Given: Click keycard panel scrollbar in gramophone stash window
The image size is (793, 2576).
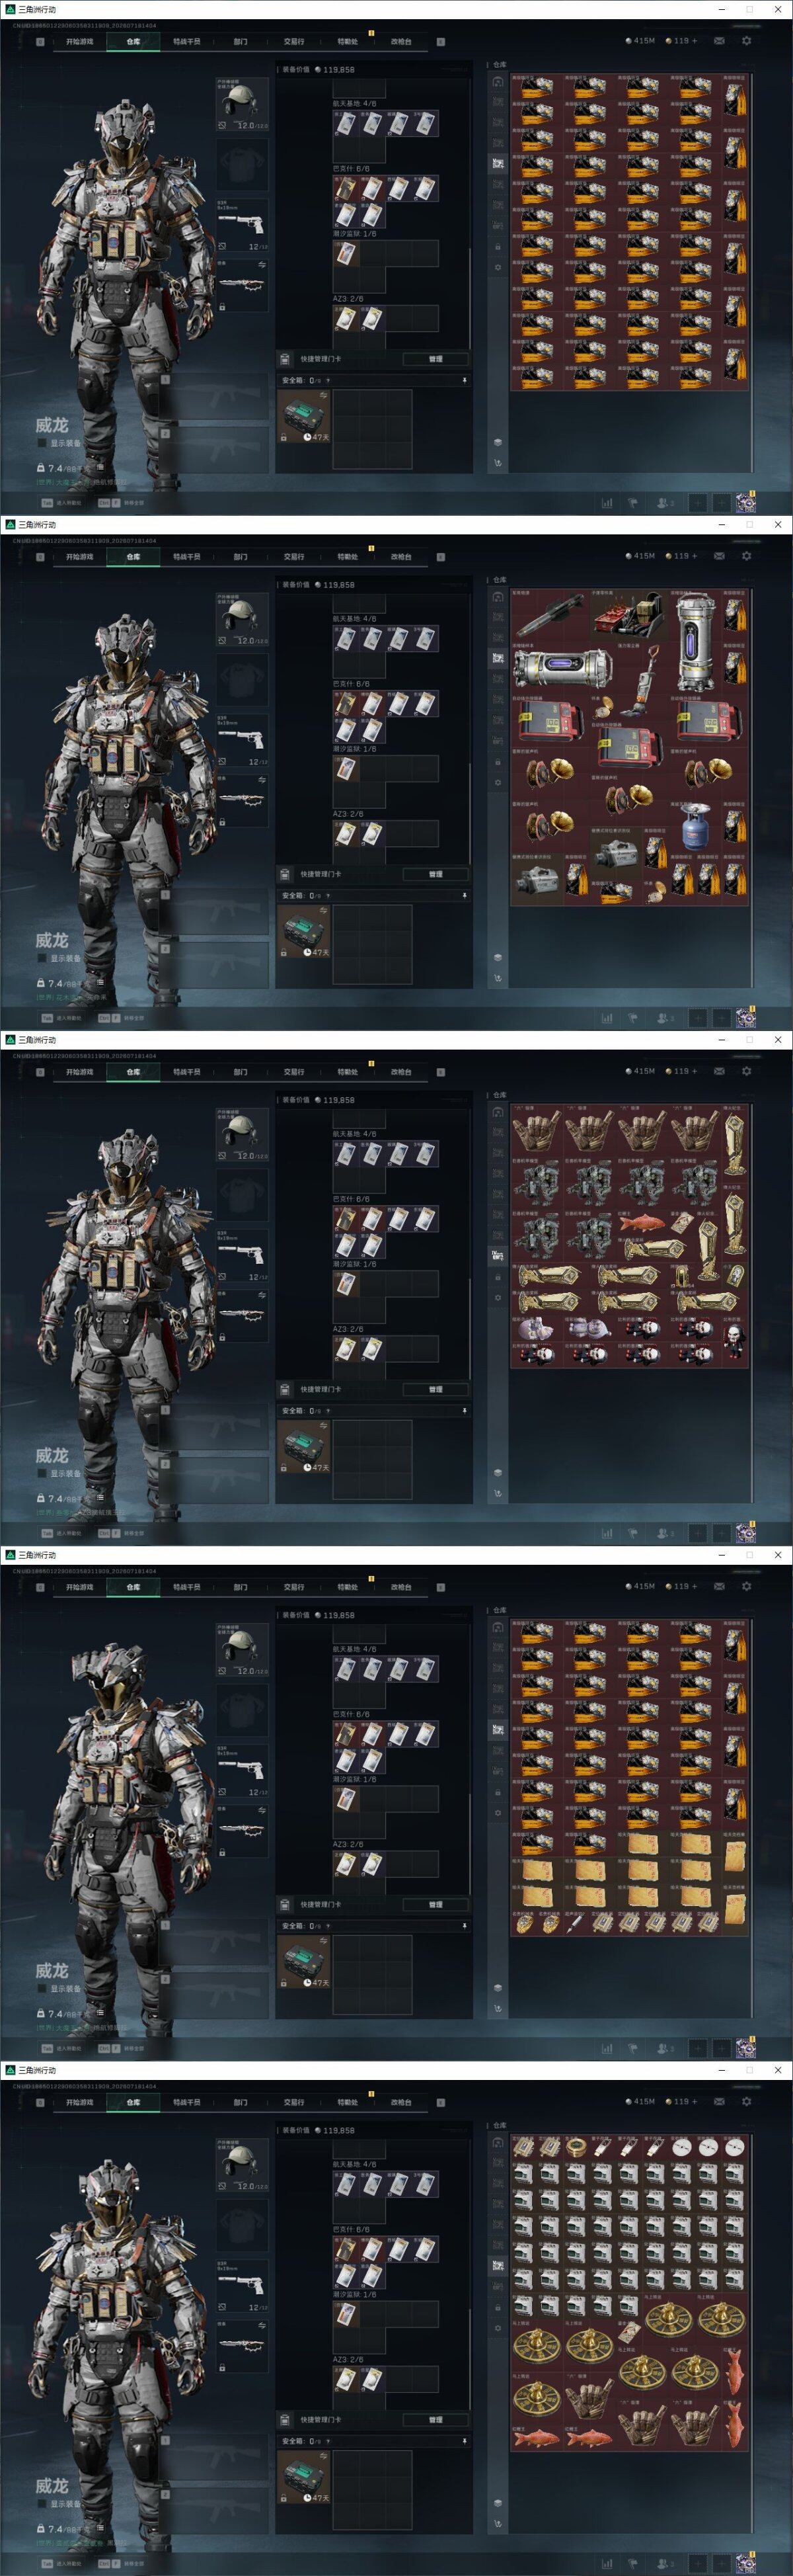Looking at the screenshot, I should (x=469, y=813).
